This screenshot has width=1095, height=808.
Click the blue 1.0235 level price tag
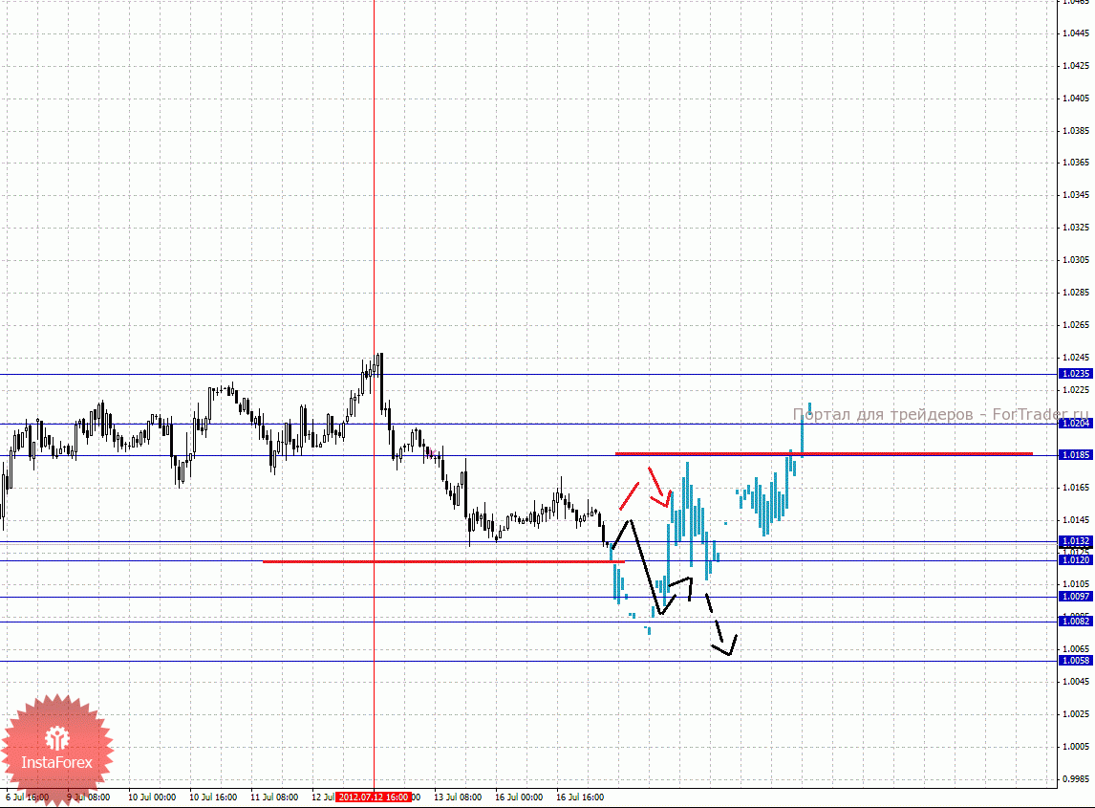[1076, 374]
